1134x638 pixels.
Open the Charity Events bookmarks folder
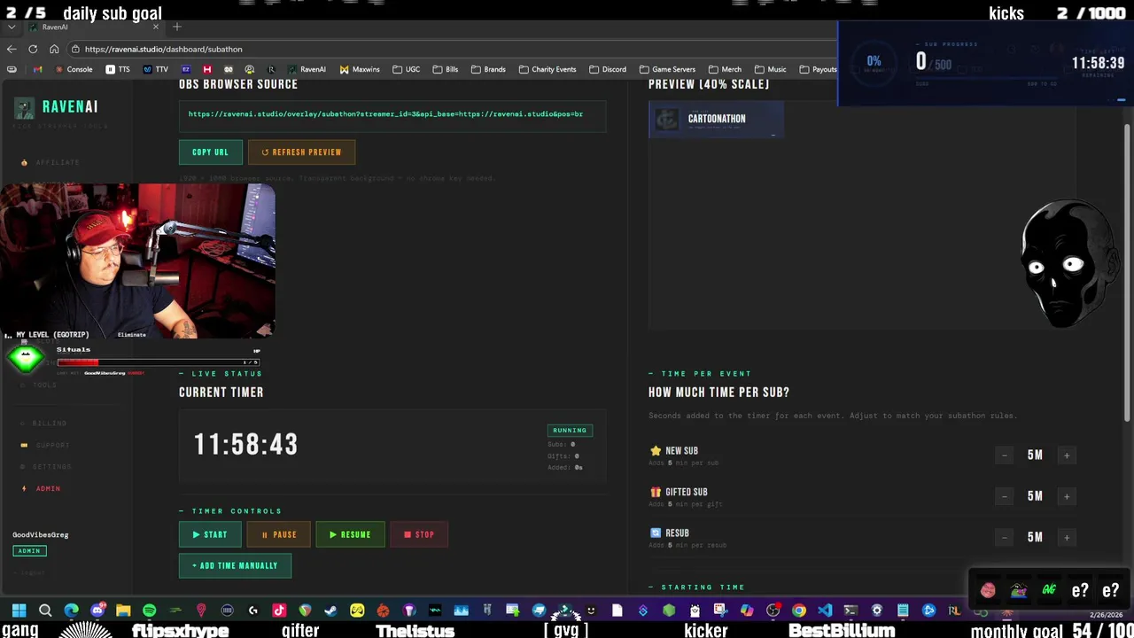pos(548,69)
